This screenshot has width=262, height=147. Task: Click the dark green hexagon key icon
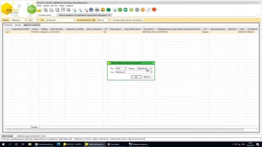point(108,10)
